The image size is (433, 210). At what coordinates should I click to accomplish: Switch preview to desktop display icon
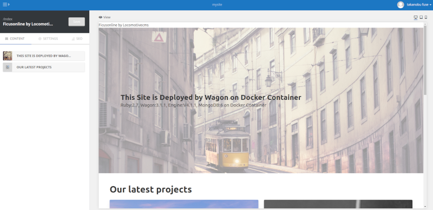416,17
